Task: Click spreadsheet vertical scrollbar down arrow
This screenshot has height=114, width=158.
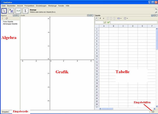Action: (157, 106)
